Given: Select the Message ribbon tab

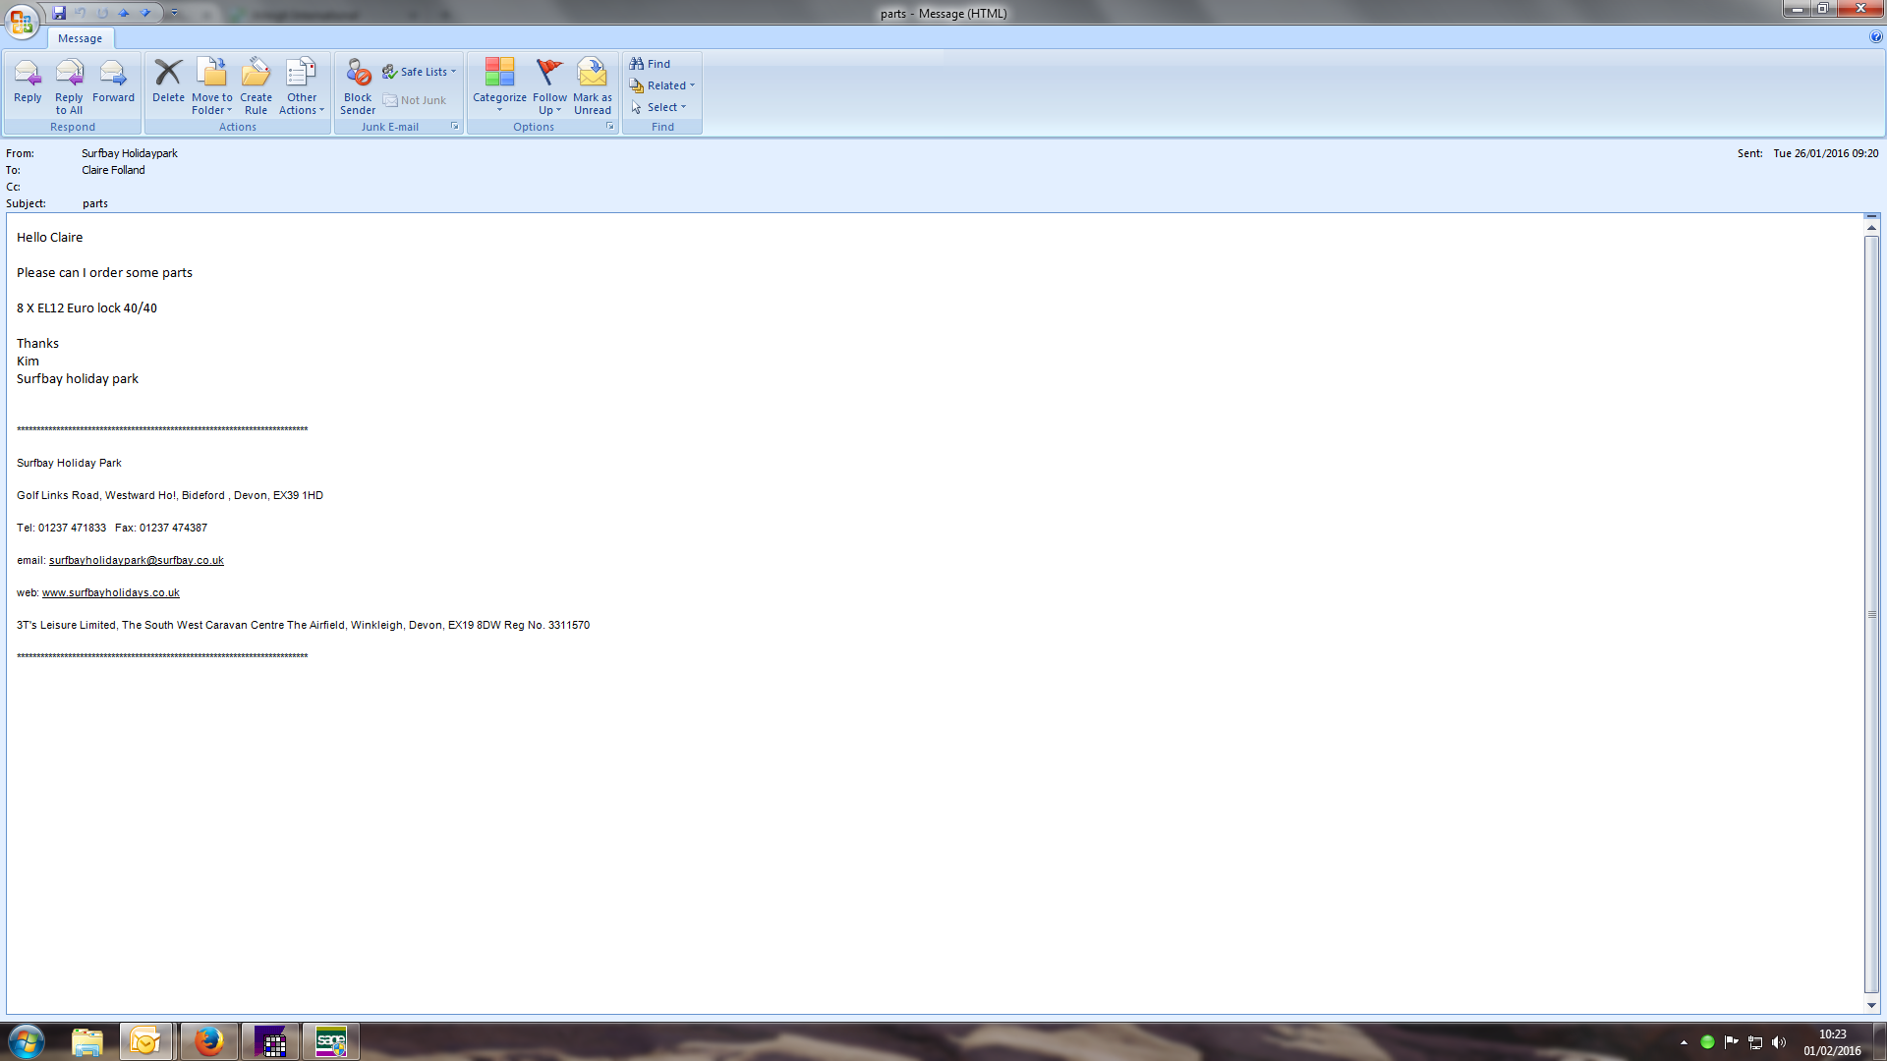Looking at the screenshot, I should pos(80,38).
